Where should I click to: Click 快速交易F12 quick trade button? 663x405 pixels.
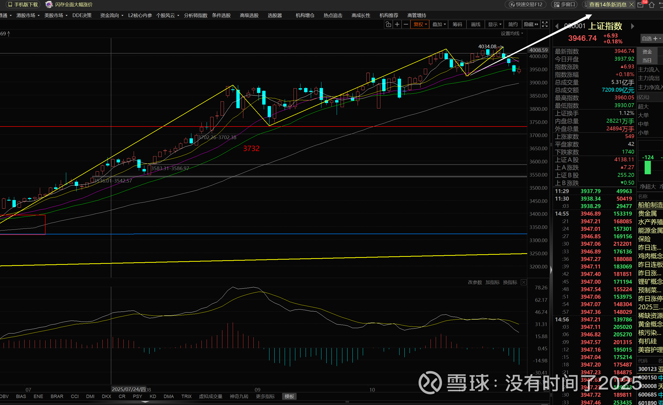pos(525,5)
